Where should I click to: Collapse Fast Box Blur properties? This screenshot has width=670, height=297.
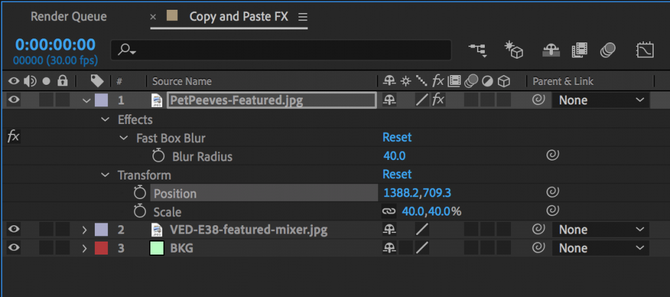point(124,138)
